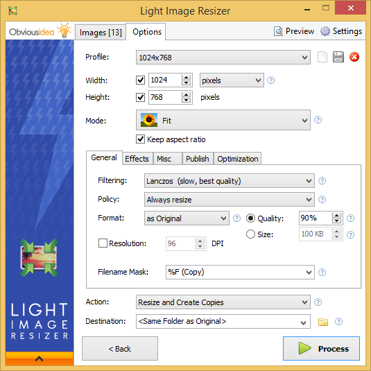Toggle Keep aspect ratio checkbox
The height and width of the screenshot is (371, 371).
click(x=140, y=139)
